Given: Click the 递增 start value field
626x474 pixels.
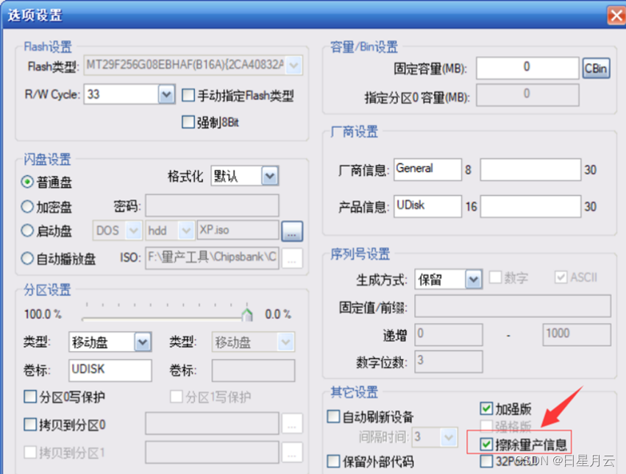Looking at the screenshot, I should (x=449, y=335).
